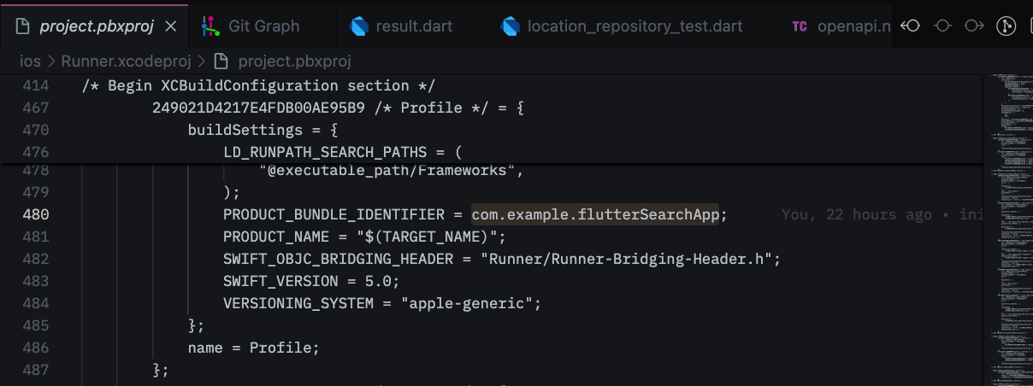Toggle GitLens file annotations branch icon

coord(1005,26)
